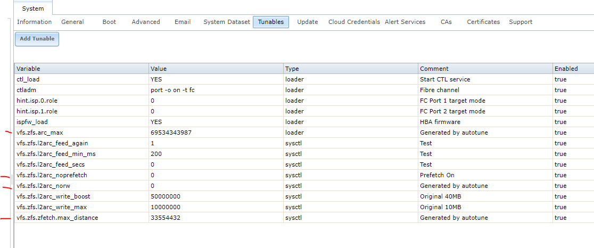Open Cloud Credentials tab
This screenshot has width=594, height=248.
(354, 22)
